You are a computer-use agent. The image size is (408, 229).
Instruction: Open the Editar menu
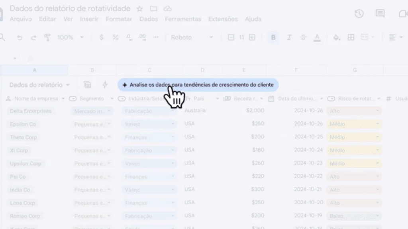[x=47, y=19]
